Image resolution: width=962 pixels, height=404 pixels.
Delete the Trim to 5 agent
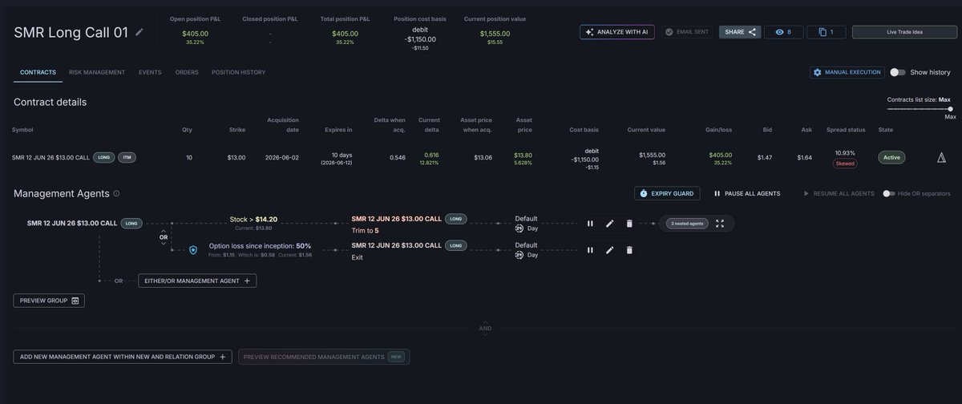[x=629, y=224]
